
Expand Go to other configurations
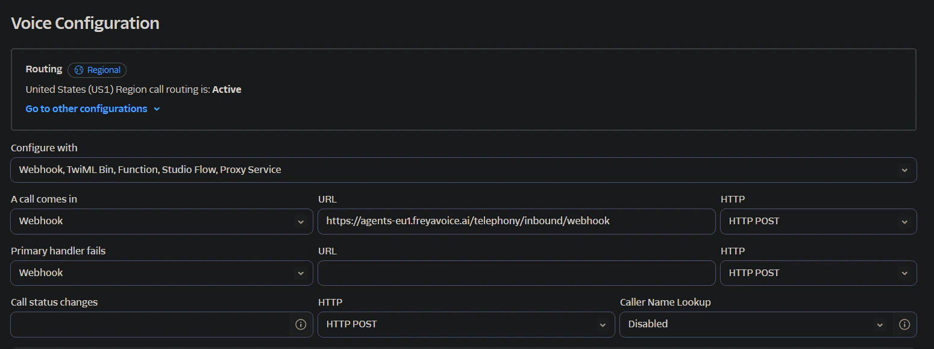click(86, 108)
